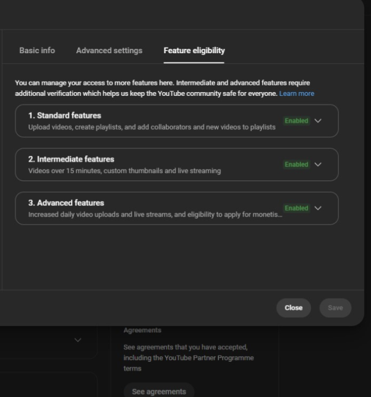Click the "1. Standard features" heading

(64, 116)
